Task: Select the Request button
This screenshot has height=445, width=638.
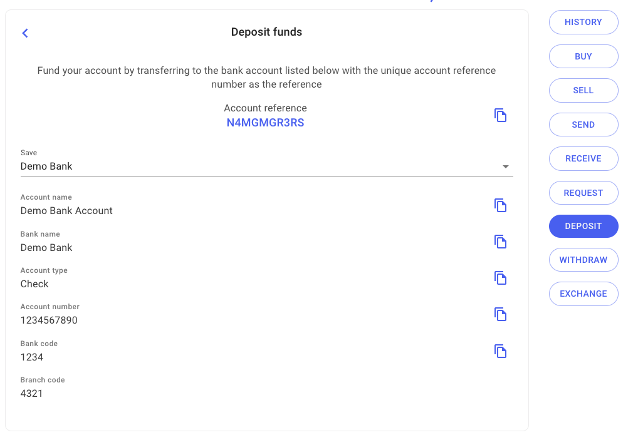Action: pos(583,193)
